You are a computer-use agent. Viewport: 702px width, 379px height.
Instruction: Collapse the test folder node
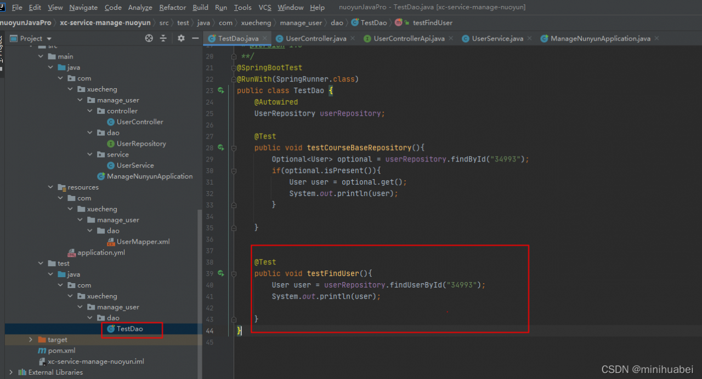[41, 263]
